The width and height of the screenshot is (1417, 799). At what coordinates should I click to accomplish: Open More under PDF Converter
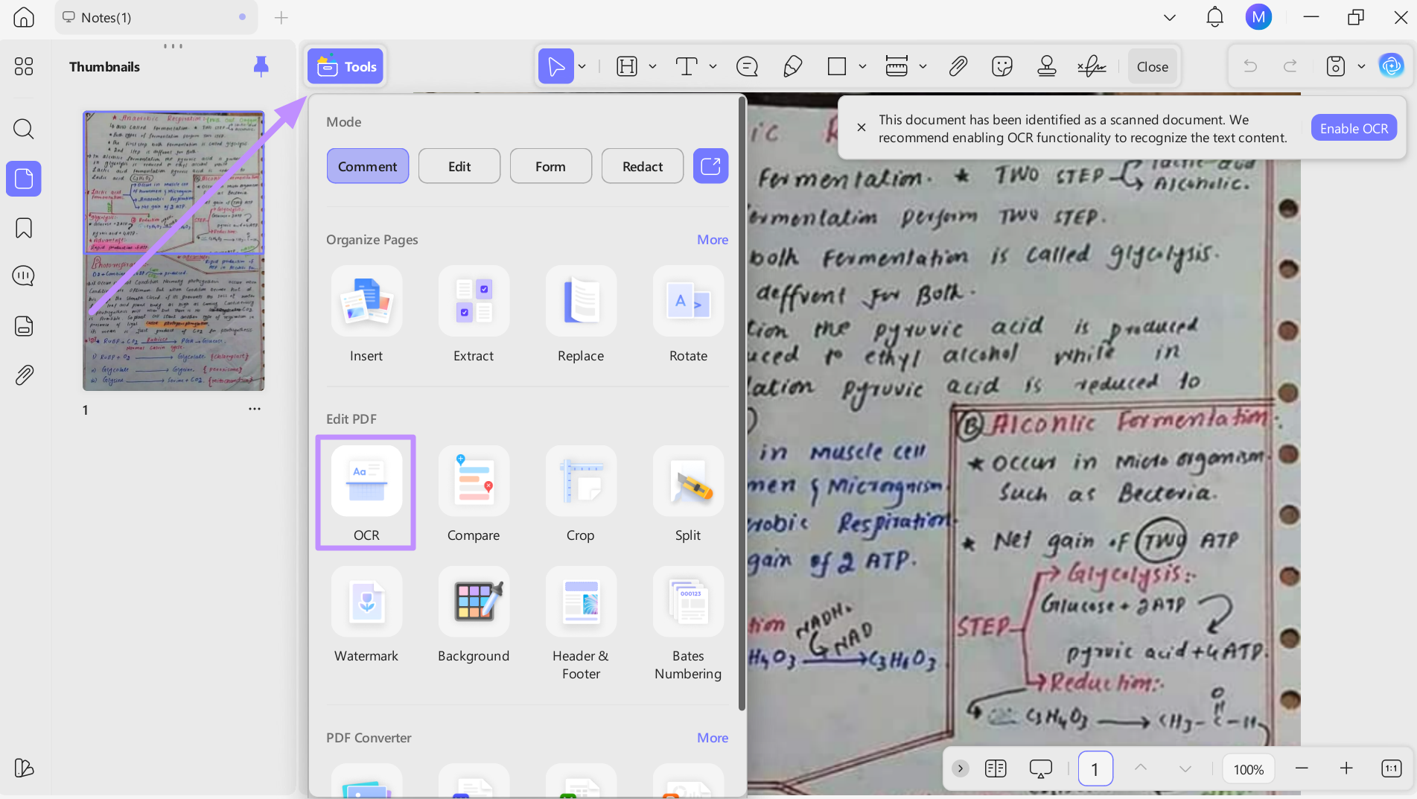point(712,737)
